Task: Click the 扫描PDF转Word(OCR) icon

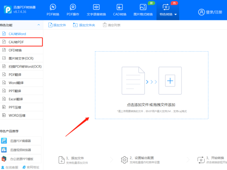Action: pos(4,66)
